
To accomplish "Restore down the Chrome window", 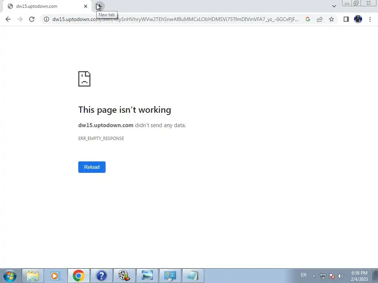I will [356, 3].
